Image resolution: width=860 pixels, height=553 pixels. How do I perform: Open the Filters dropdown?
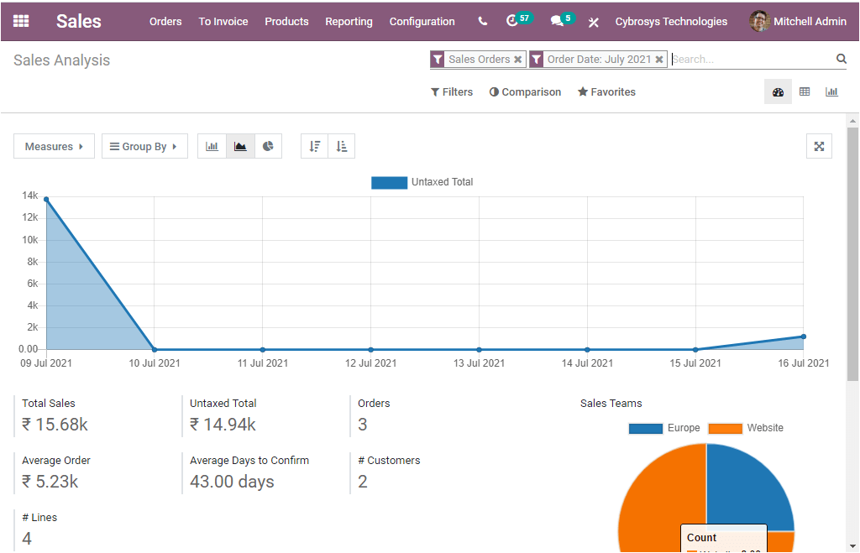pyautogui.click(x=452, y=92)
